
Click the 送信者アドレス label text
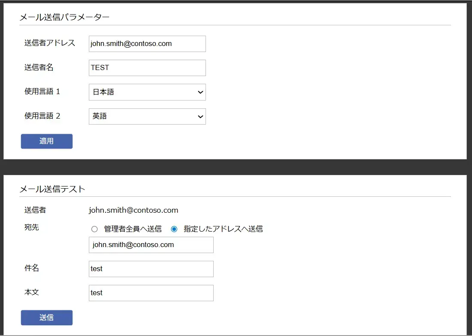tap(50, 43)
